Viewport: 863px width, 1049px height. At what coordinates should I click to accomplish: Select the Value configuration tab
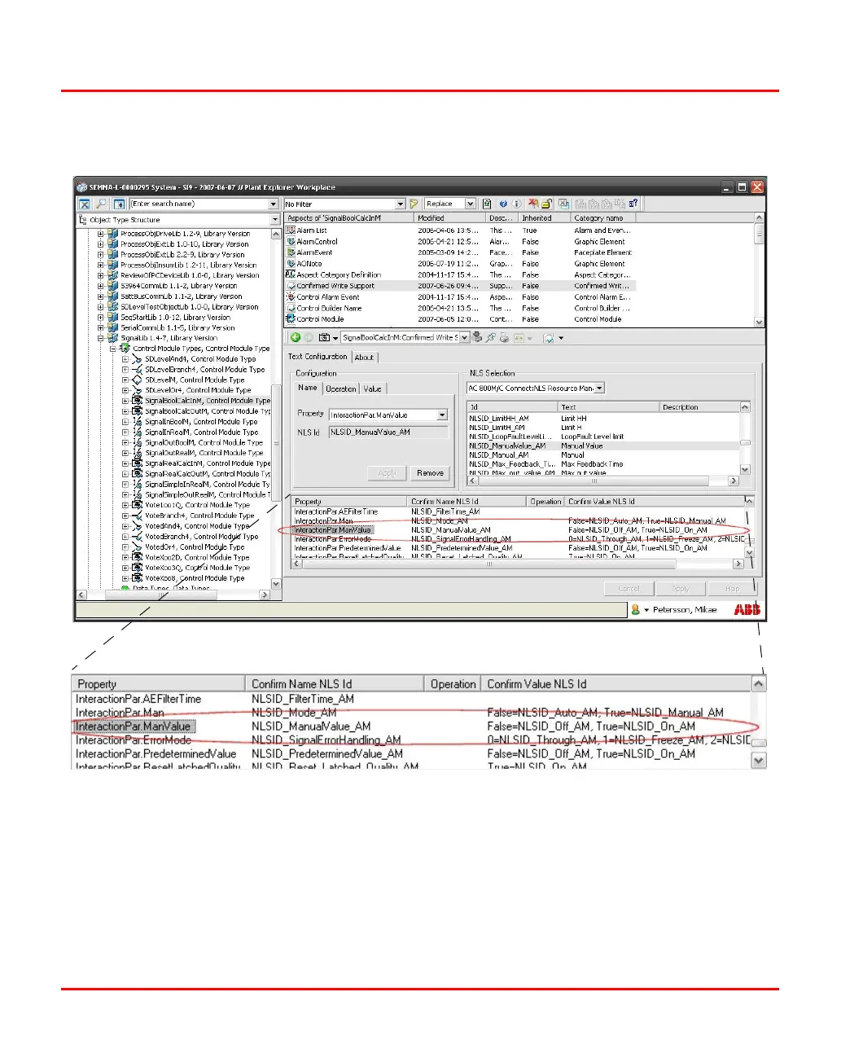[x=372, y=389]
